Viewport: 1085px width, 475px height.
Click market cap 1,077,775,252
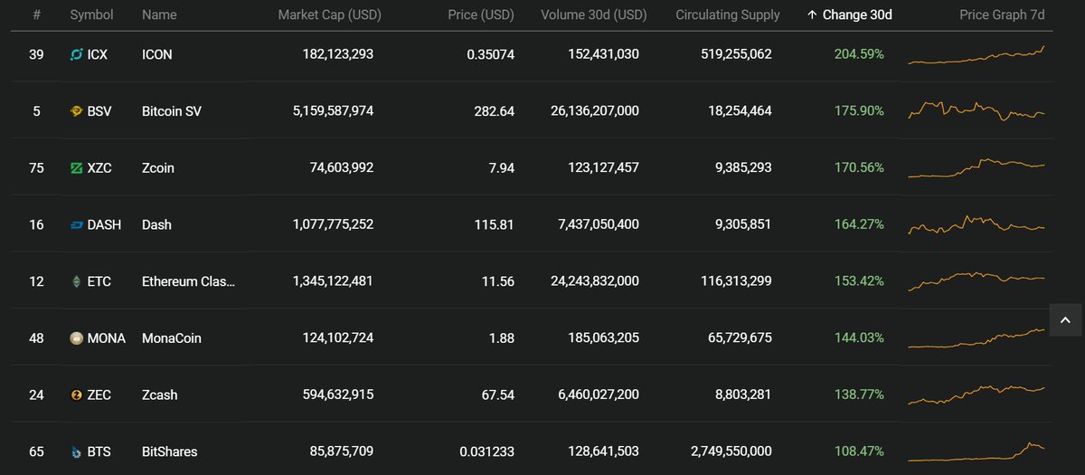point(333,224)
